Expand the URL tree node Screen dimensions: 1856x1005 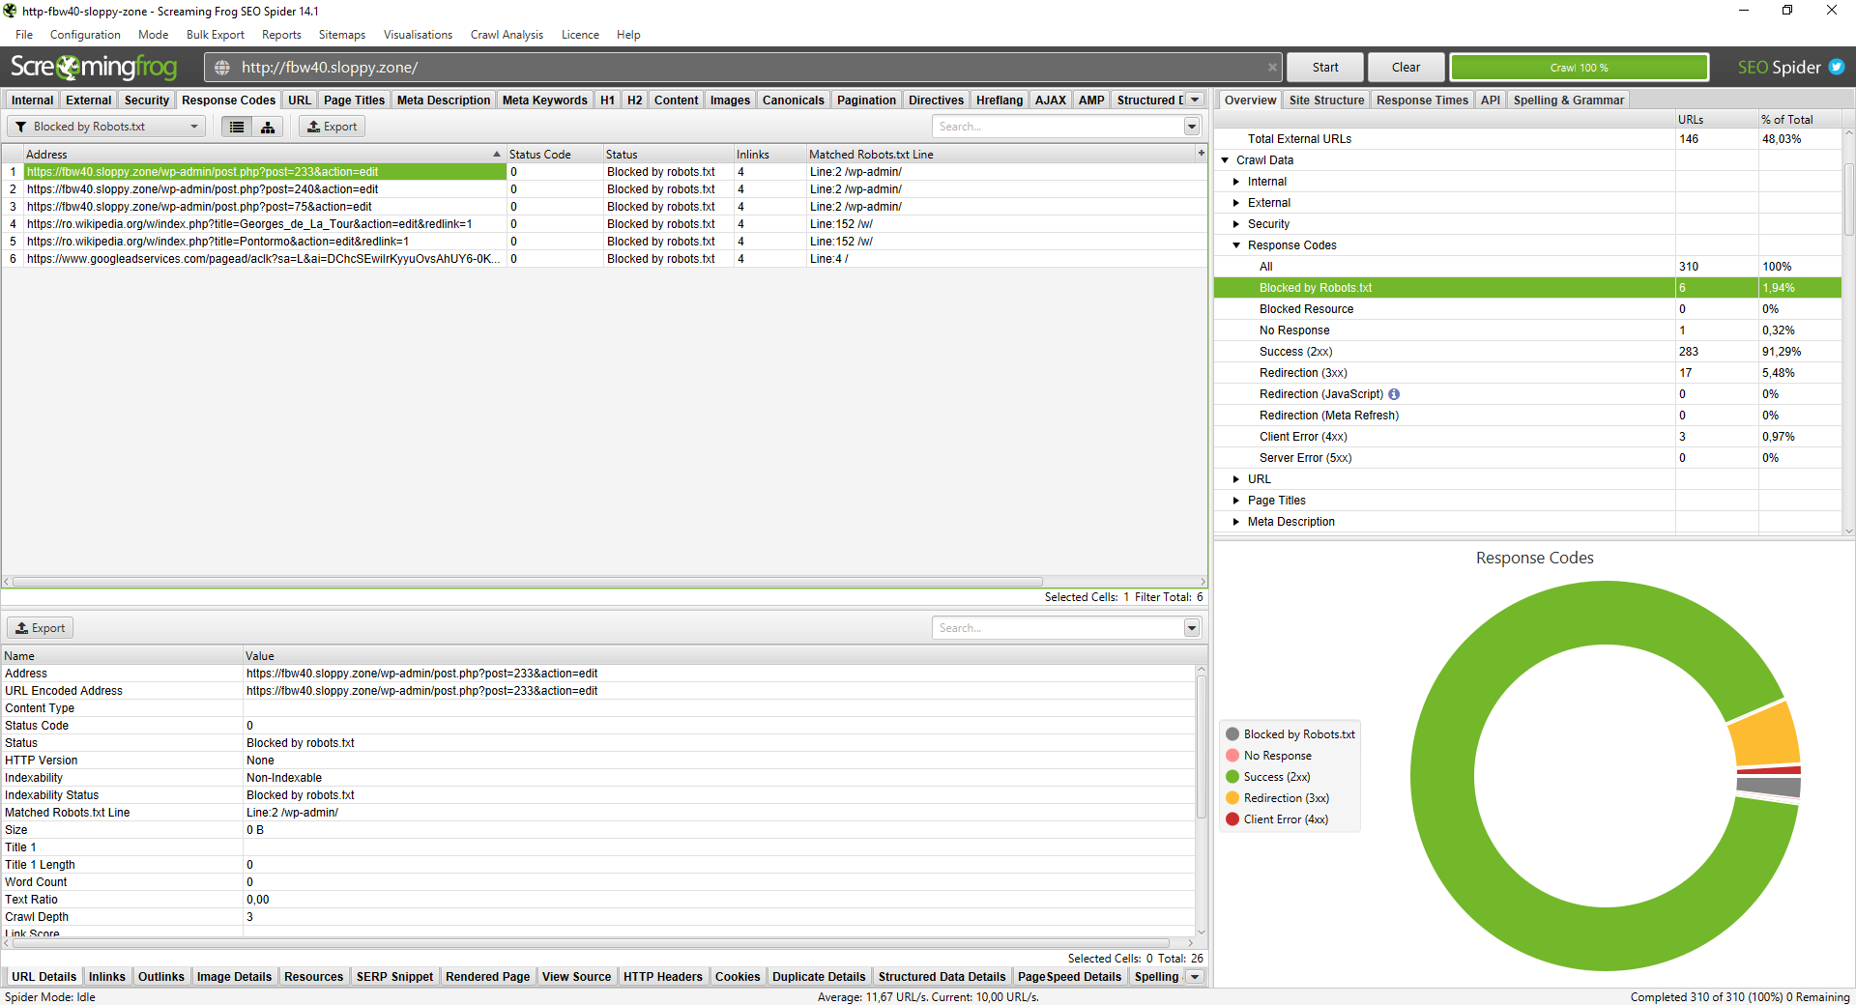pyautogui.click(x=1236, y=479)
